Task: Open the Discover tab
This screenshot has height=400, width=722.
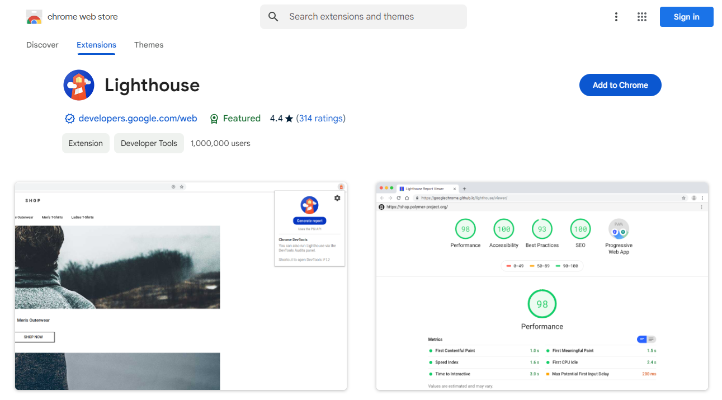Action: [43, 45]
